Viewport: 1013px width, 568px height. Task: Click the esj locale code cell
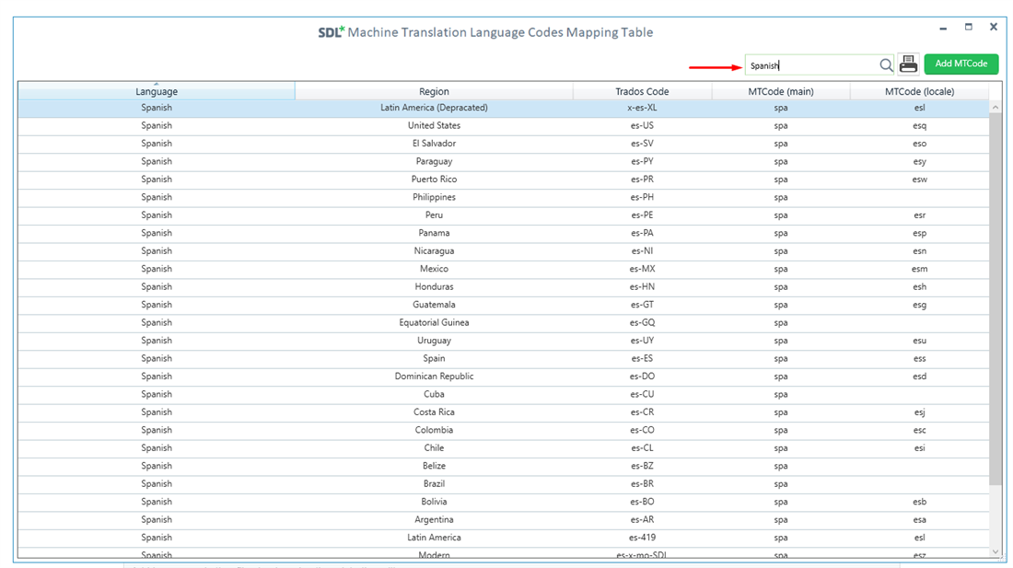tap(919, 412)
